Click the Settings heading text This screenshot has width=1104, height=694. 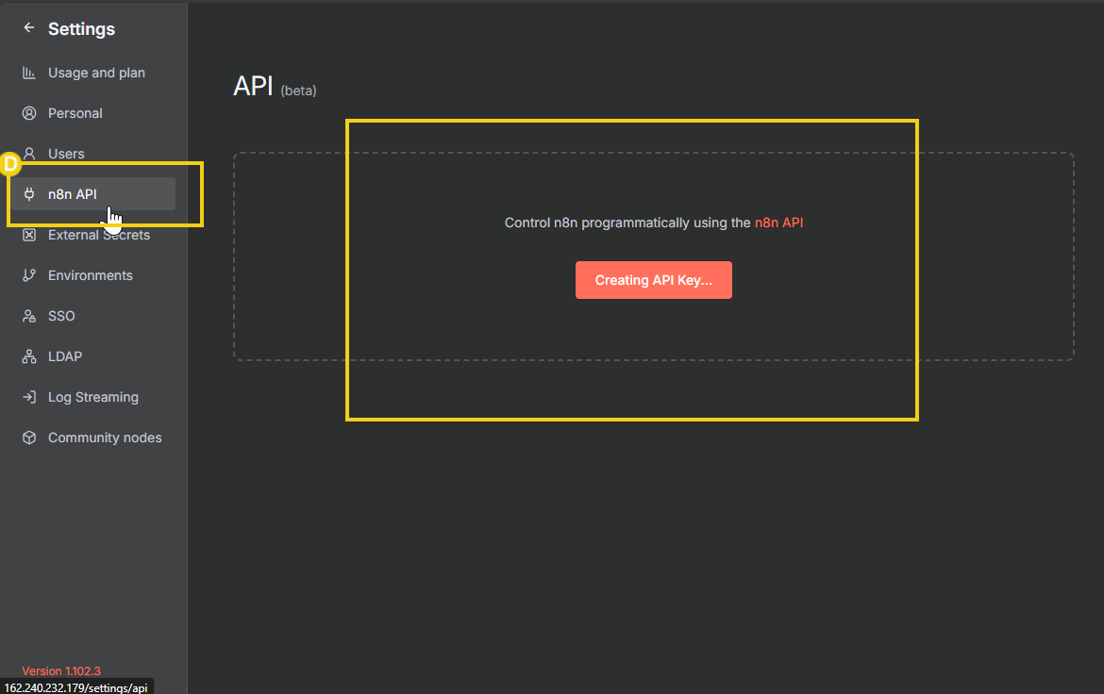point(81,29)
